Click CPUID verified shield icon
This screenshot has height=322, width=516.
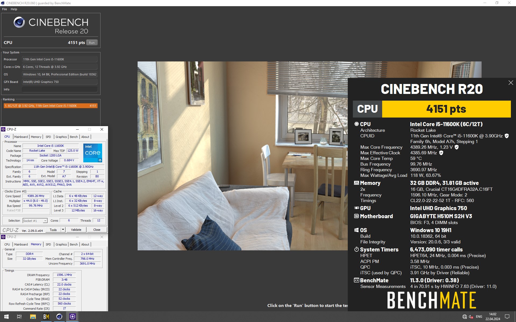coord(507,136)
